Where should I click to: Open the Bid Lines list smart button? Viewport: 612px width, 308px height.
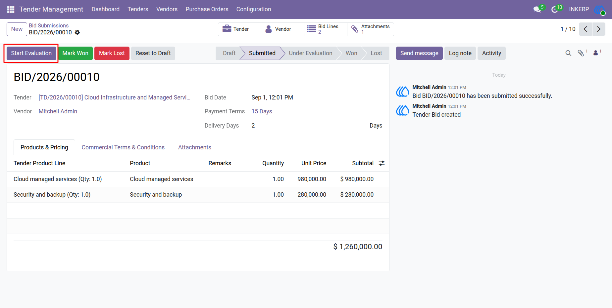pos(326,29)
